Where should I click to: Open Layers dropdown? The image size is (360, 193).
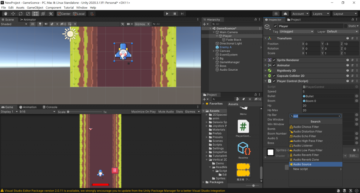[321, 14]
